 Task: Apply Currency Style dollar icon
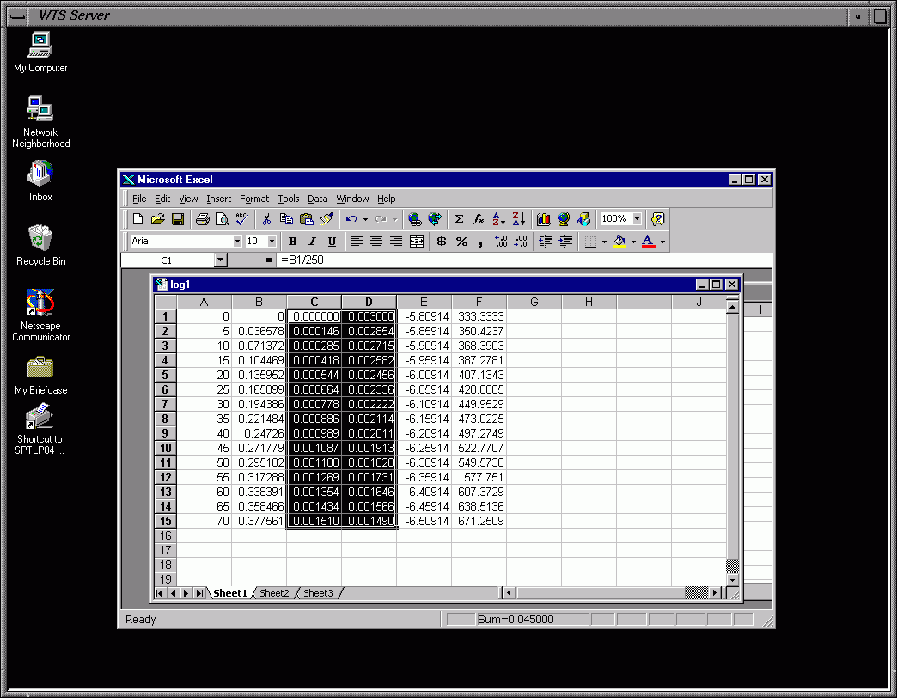(x=442, y=242)
